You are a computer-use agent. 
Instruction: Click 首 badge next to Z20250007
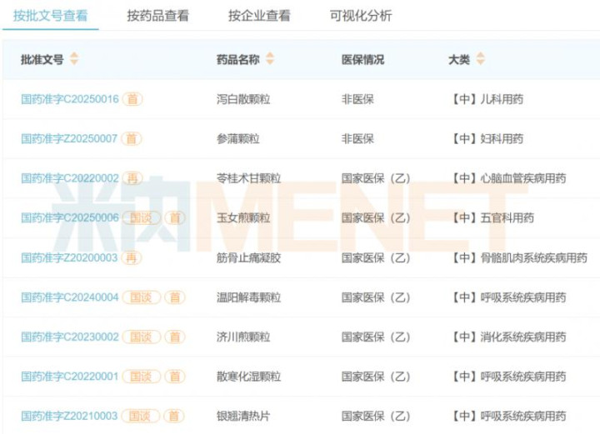coord(132,139)
